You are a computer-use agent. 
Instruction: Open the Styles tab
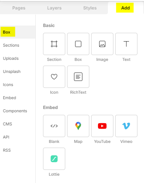(90, 8)
